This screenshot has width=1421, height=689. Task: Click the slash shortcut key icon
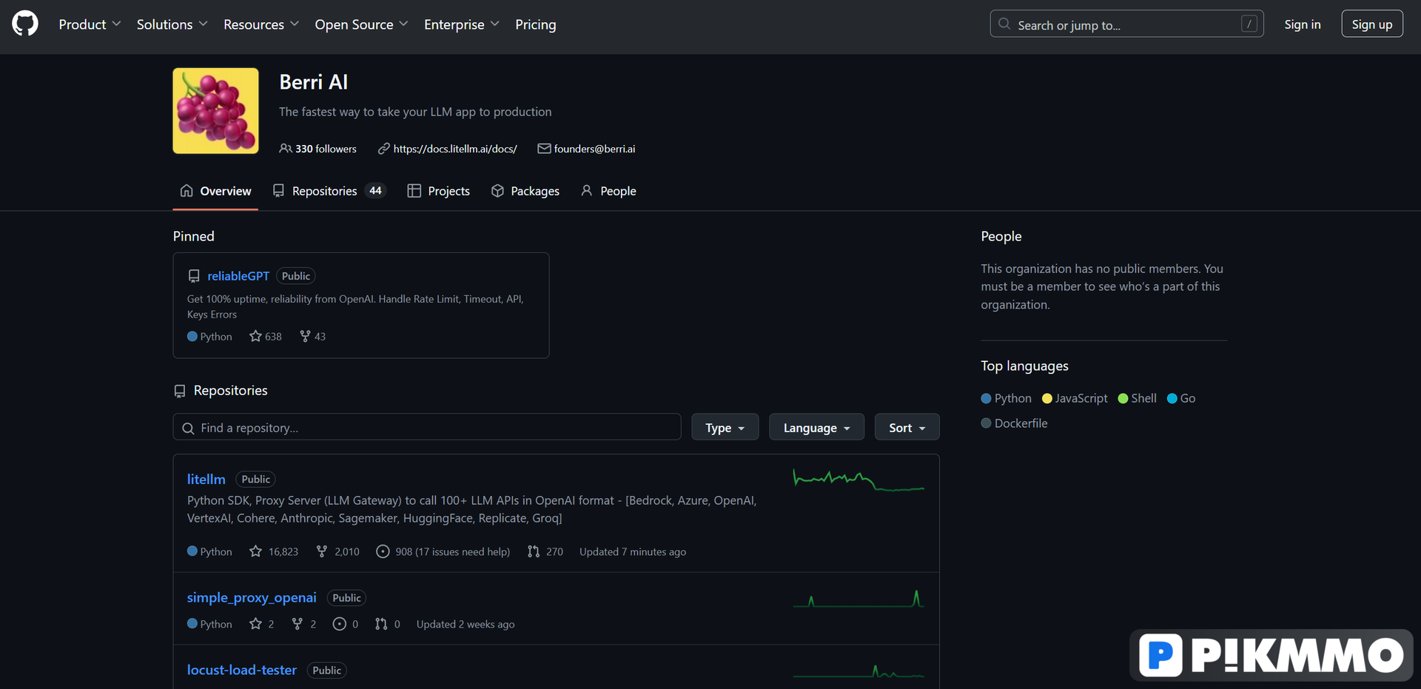click(1249, 24)
